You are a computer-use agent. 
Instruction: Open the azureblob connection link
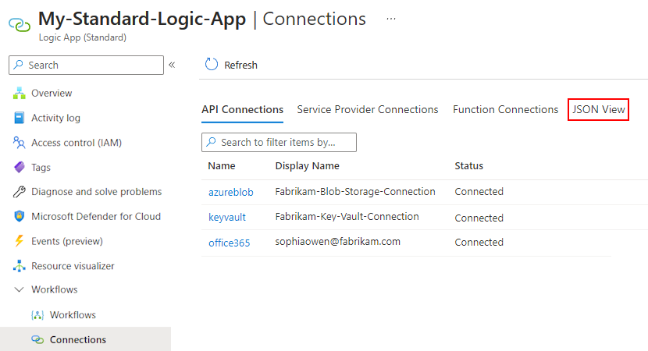point(230,193)
